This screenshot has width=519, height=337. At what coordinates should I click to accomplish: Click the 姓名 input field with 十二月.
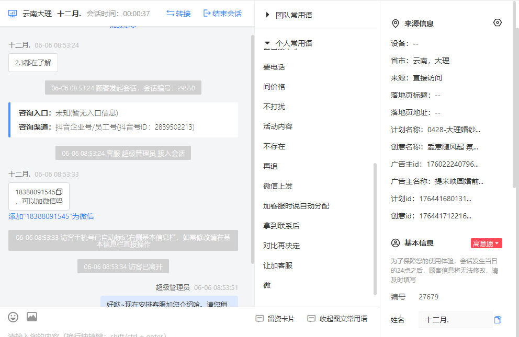pos(456,320)
